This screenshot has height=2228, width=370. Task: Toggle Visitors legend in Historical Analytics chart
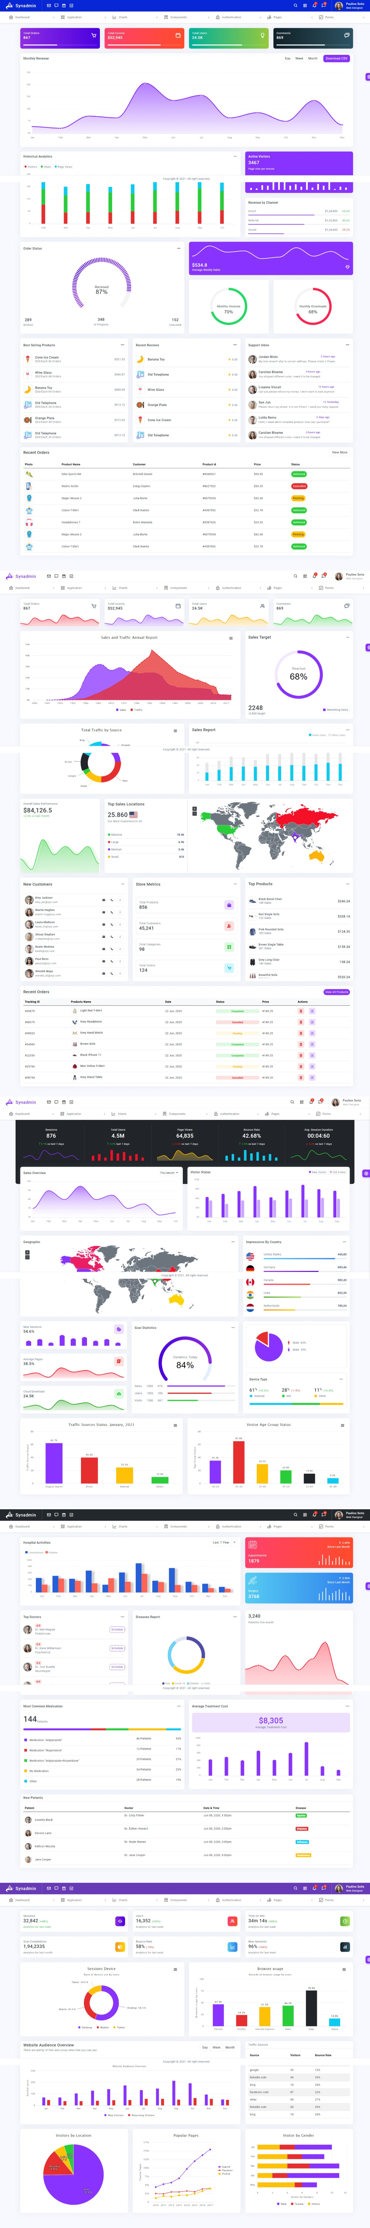[x=30, y=167]
